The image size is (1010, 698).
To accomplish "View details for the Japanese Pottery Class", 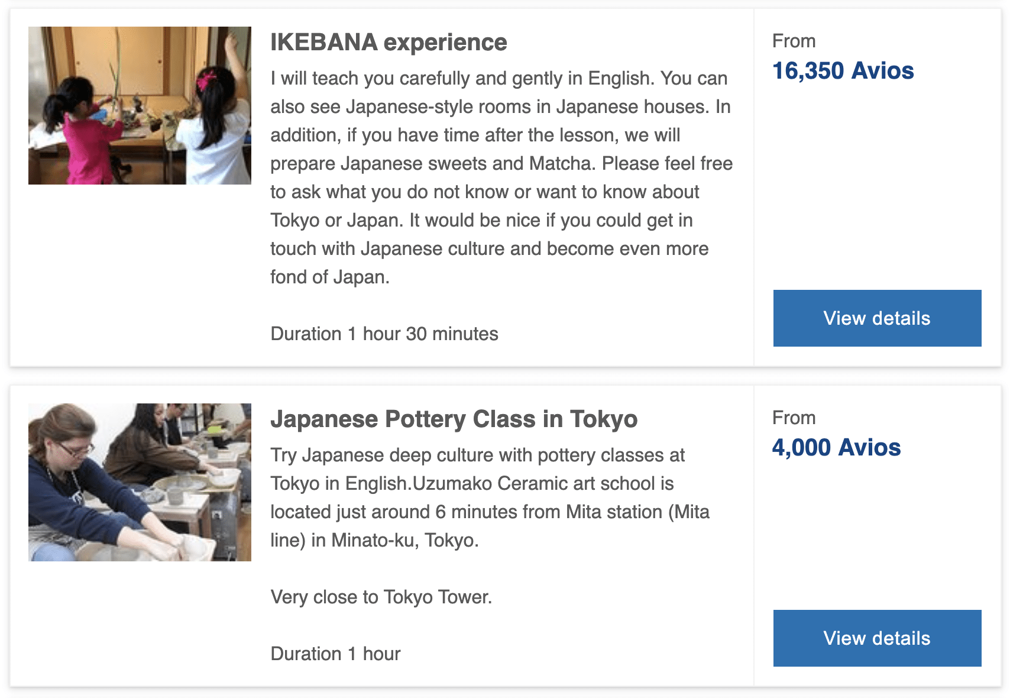I will click(x=877, y=638).
